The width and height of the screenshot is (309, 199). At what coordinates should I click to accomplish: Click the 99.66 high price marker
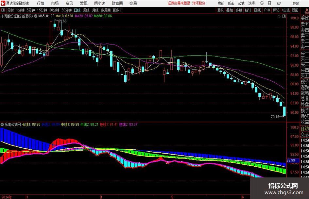(x=62, y=21)
